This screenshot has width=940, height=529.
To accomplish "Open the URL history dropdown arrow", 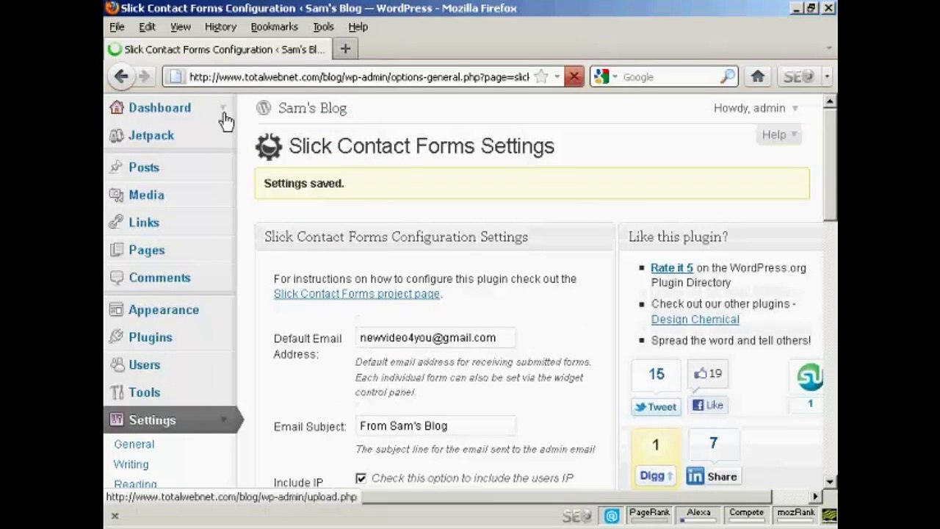I will point(557,76).
